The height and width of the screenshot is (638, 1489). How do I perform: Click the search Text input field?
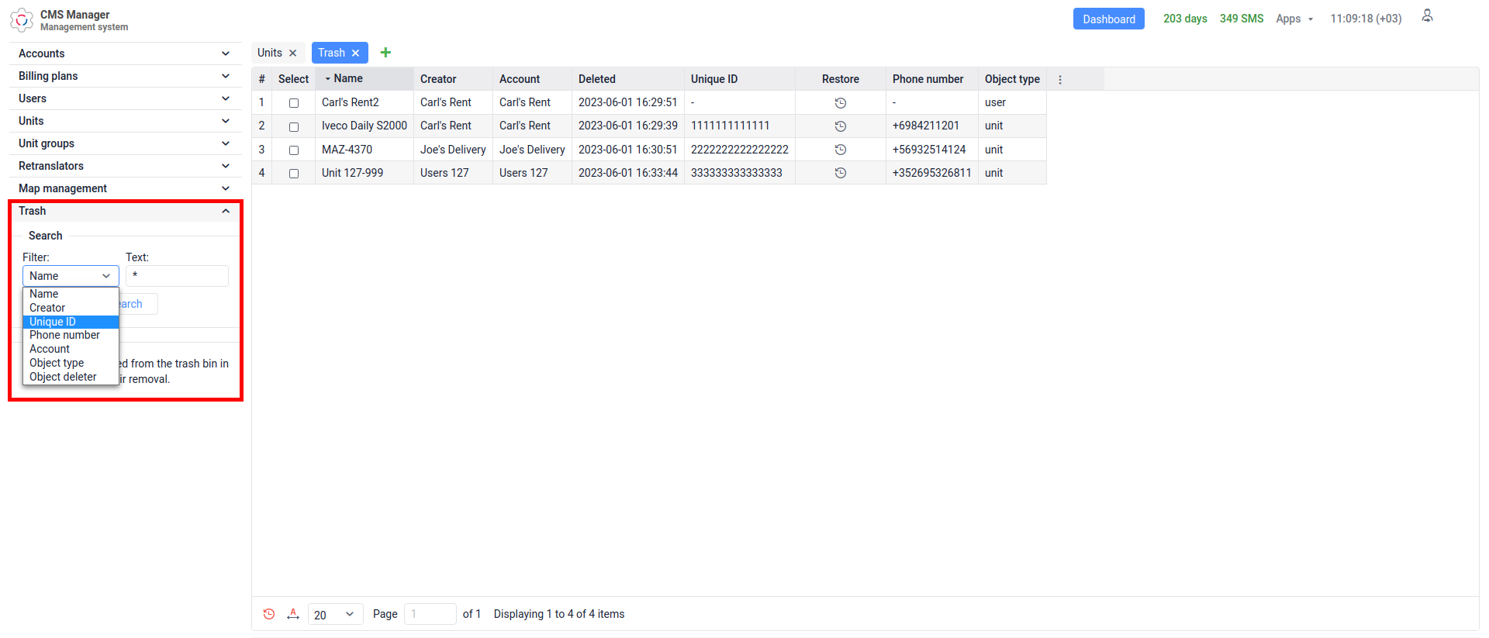(178, 276)
